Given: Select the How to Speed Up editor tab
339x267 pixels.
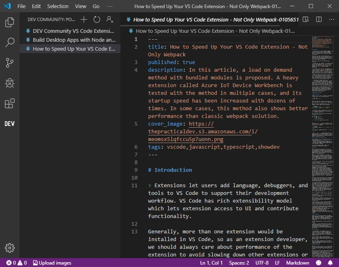Looking at the screenshot, I should [209, 19].
